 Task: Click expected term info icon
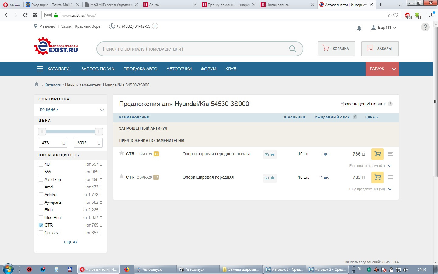click(x=355, y=117)
